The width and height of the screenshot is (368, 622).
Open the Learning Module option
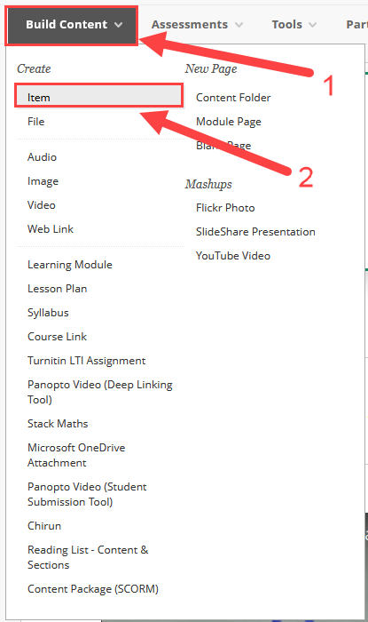point(70,265)
